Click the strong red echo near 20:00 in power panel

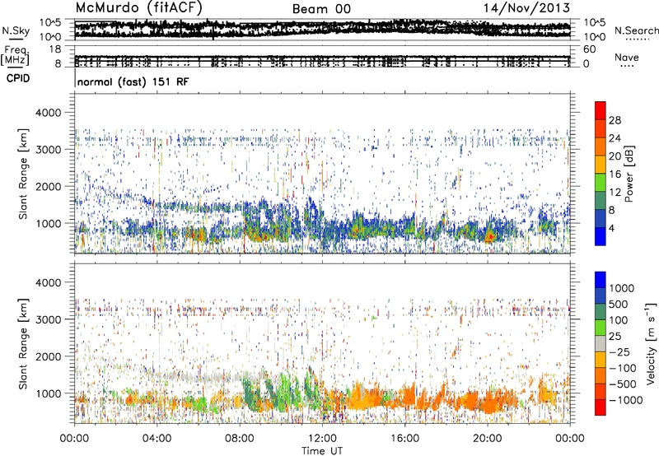[489, 237]
